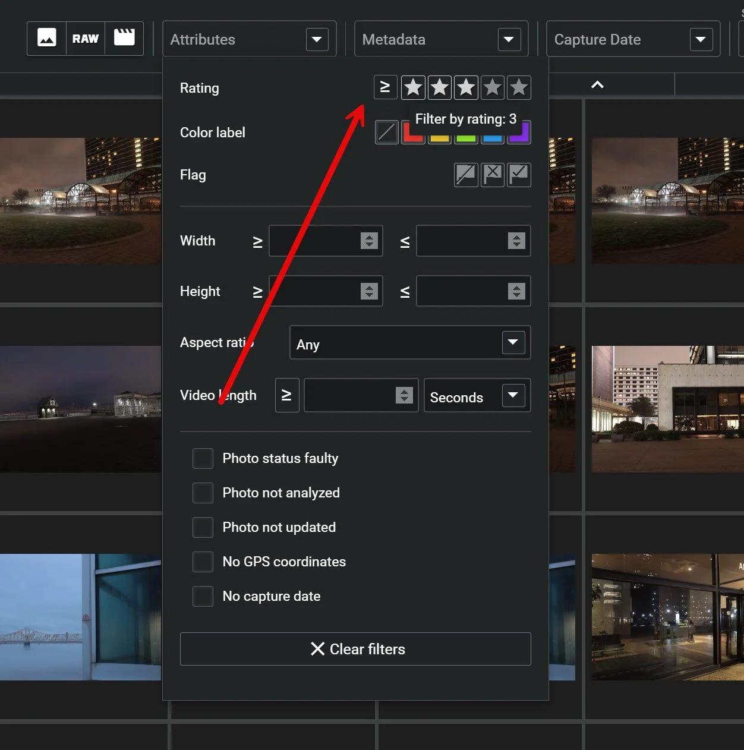Viewport: 744px width, 750px height.
Task: Expand the Capture Date filter
Action: 632,39
